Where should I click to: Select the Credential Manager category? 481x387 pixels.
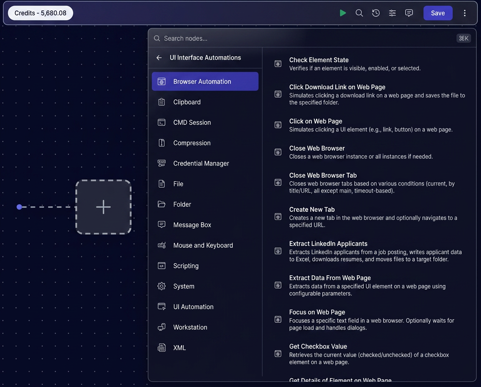(x=205, y=163)
